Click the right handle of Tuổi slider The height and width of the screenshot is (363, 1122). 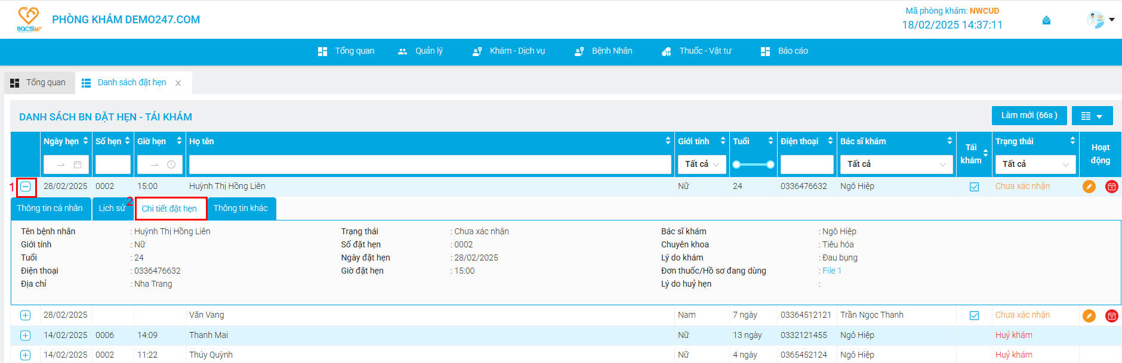770,165
